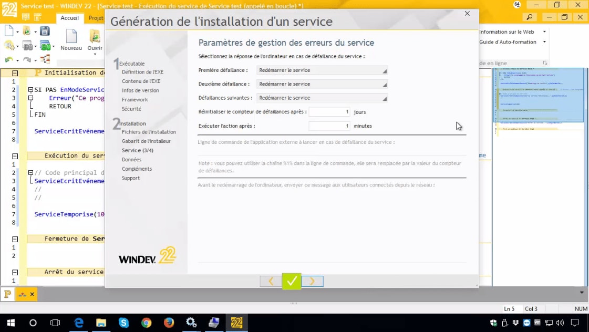Switch to the Projet ribbon tab
Viewport: 589px width, 332px height.
coord(96,18)
